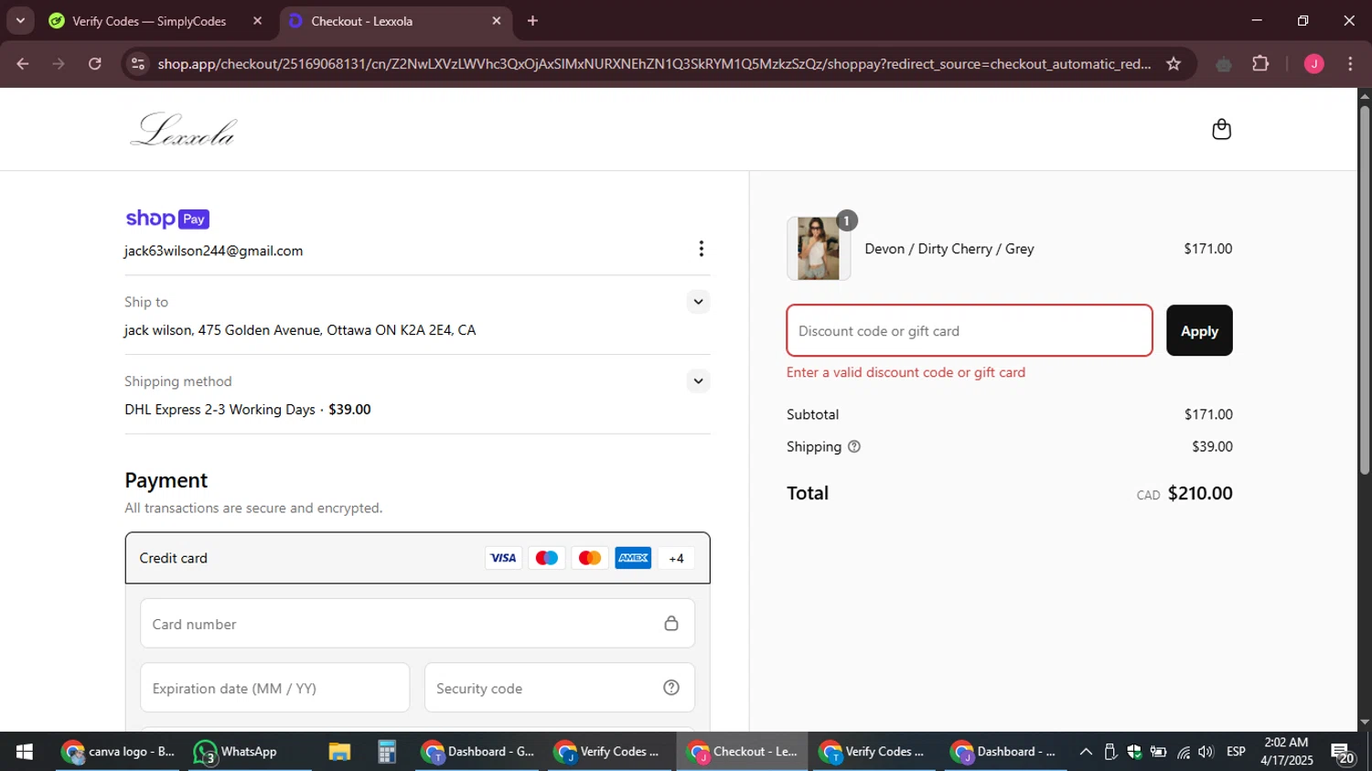This screenshot has width=1372, height=771.
Task: Switch to the canva logo taskbar window
Action: click(119, 752)
